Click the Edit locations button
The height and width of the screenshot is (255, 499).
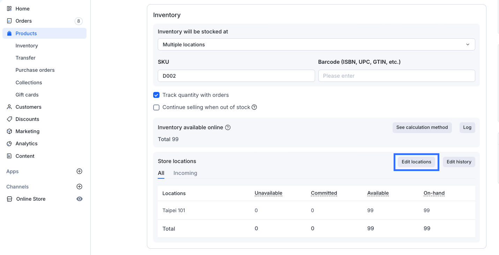coord(416,162)
